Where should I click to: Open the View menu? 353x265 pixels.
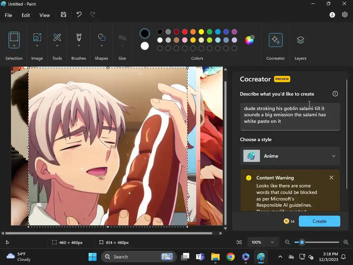coord(44,15)
